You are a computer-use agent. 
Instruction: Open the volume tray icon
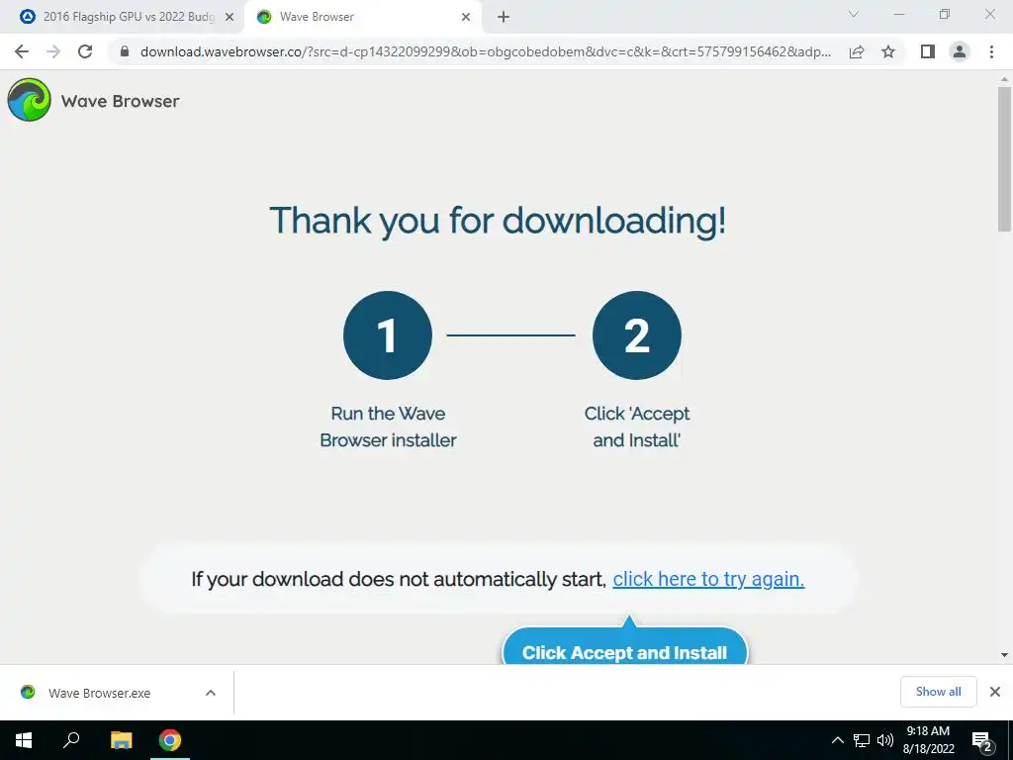click(x=884, y=740)
